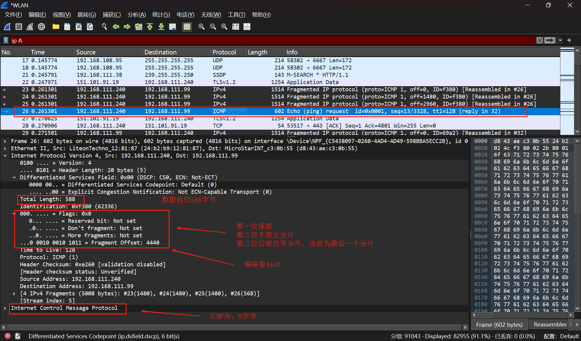Expand the Frame 26 tree row
This screenshot has width=581, height=341.
(5, 141)
